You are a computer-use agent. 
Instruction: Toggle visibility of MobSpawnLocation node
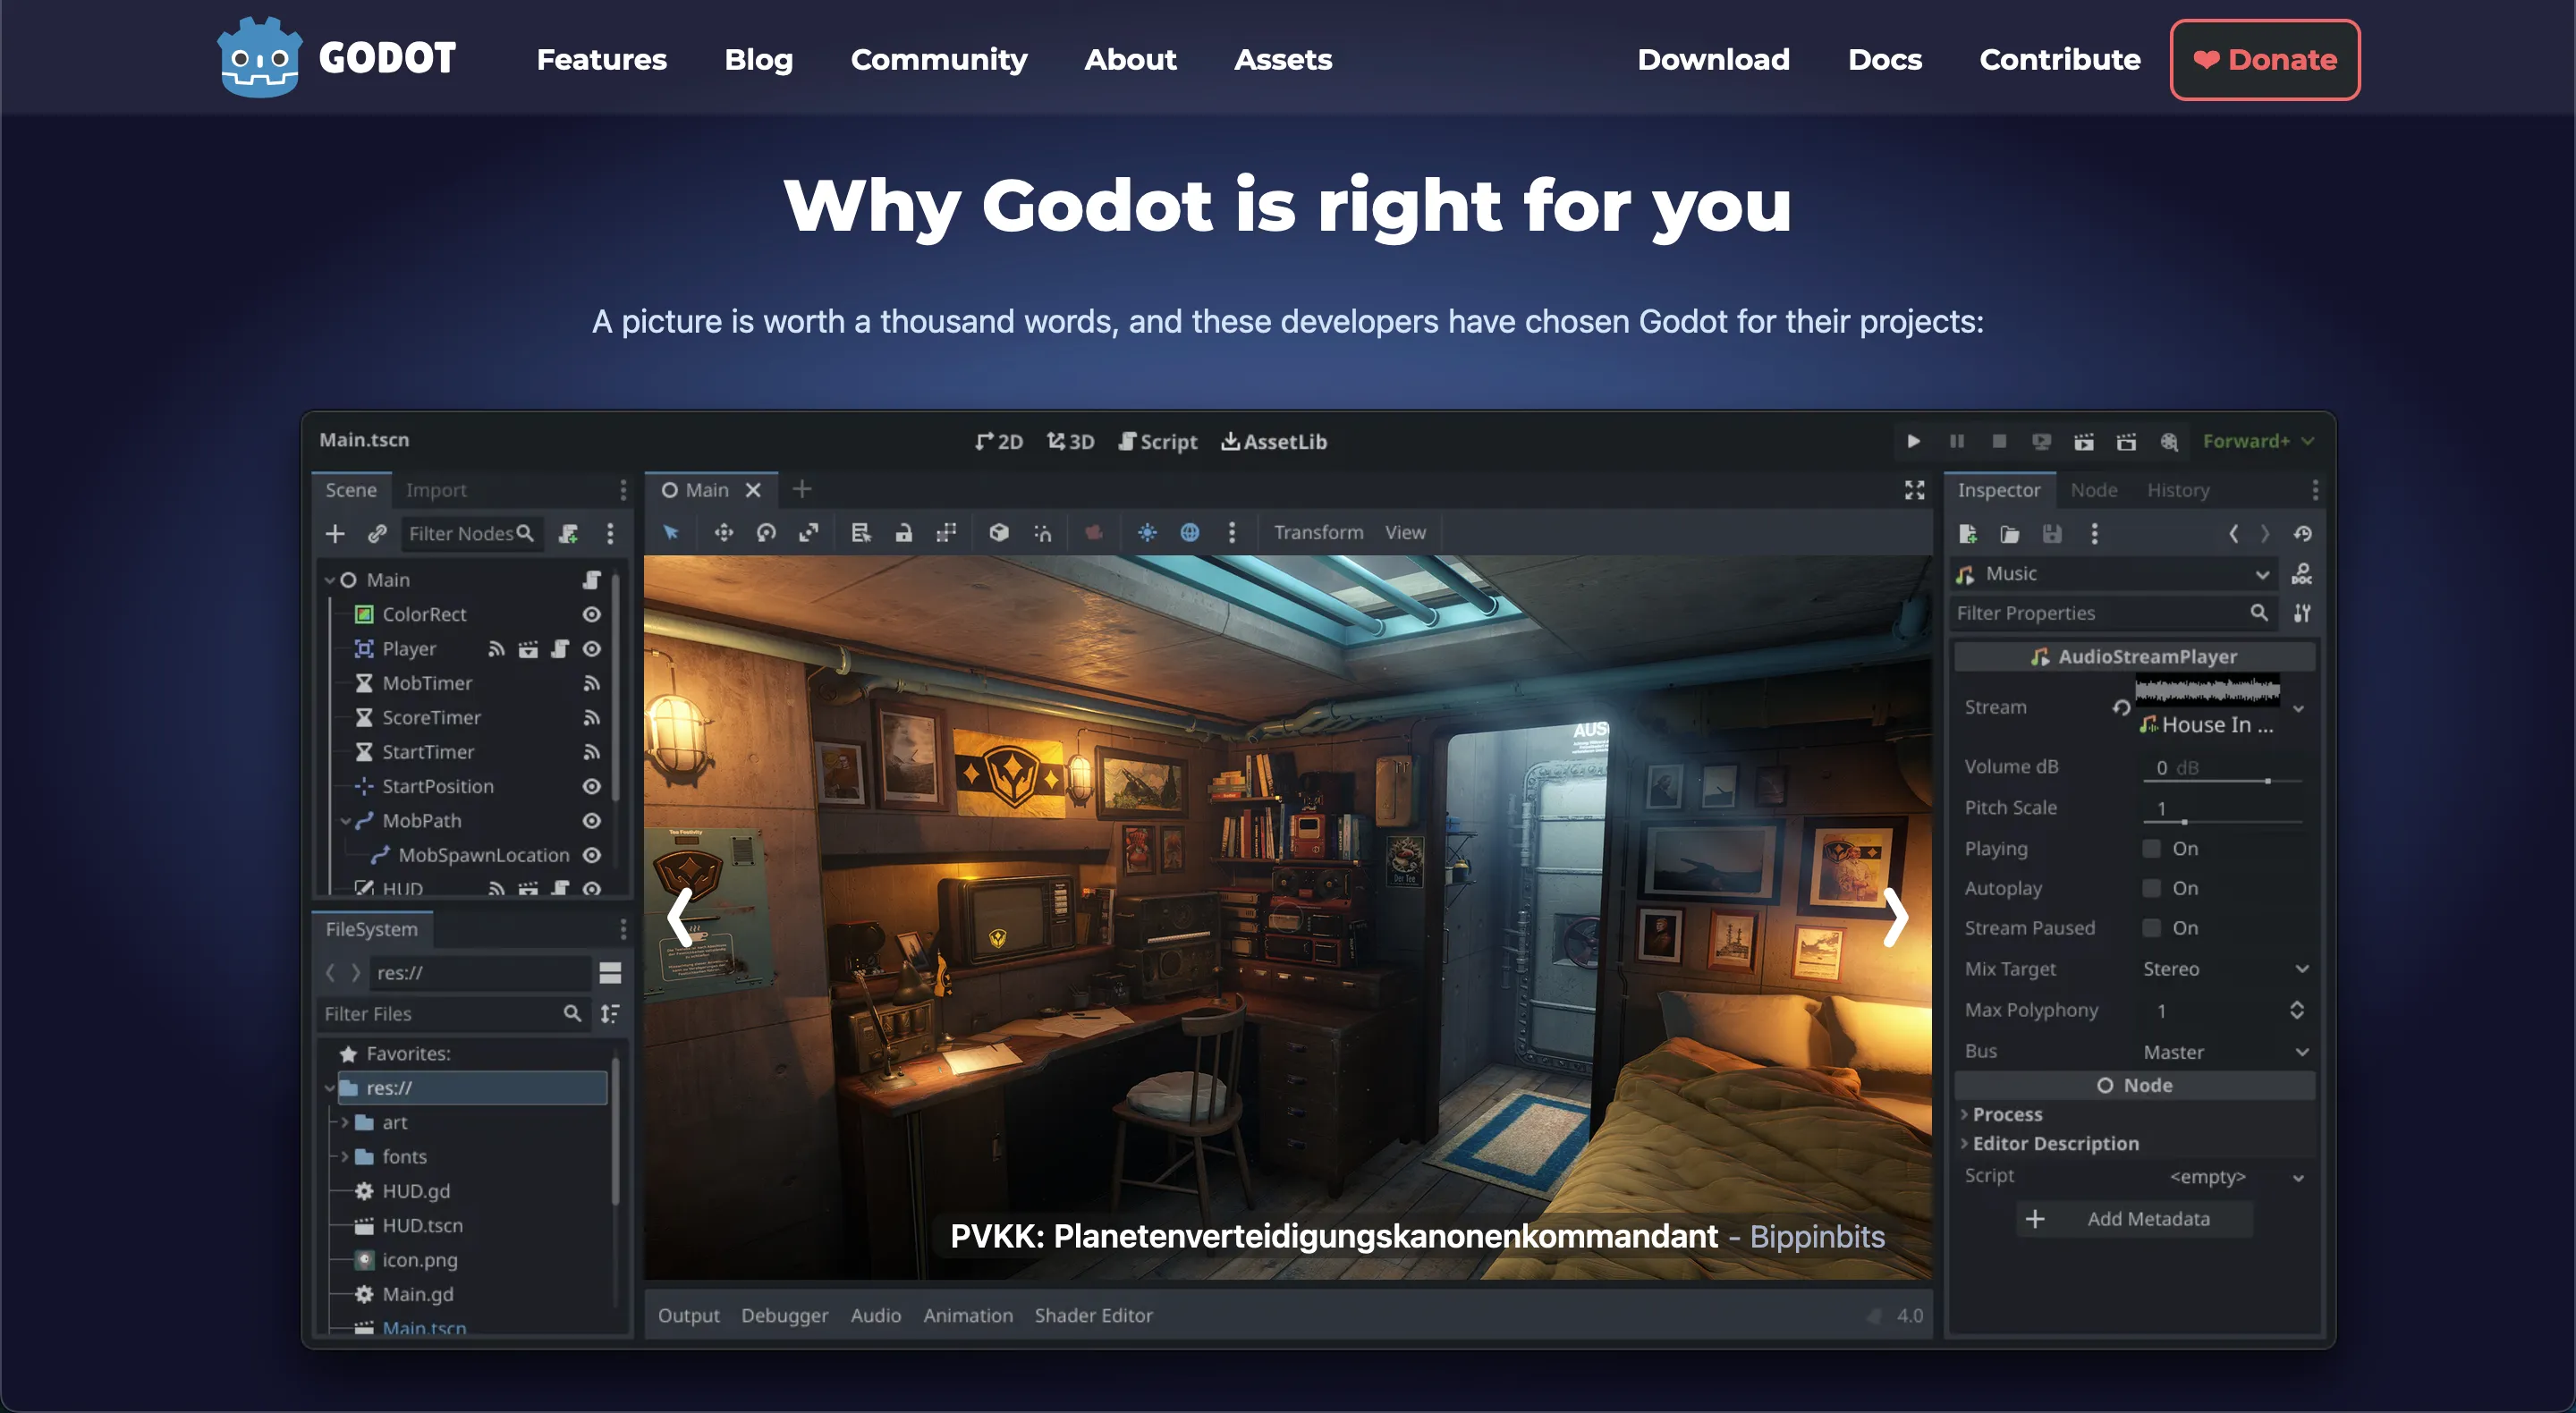click(592, 856)
